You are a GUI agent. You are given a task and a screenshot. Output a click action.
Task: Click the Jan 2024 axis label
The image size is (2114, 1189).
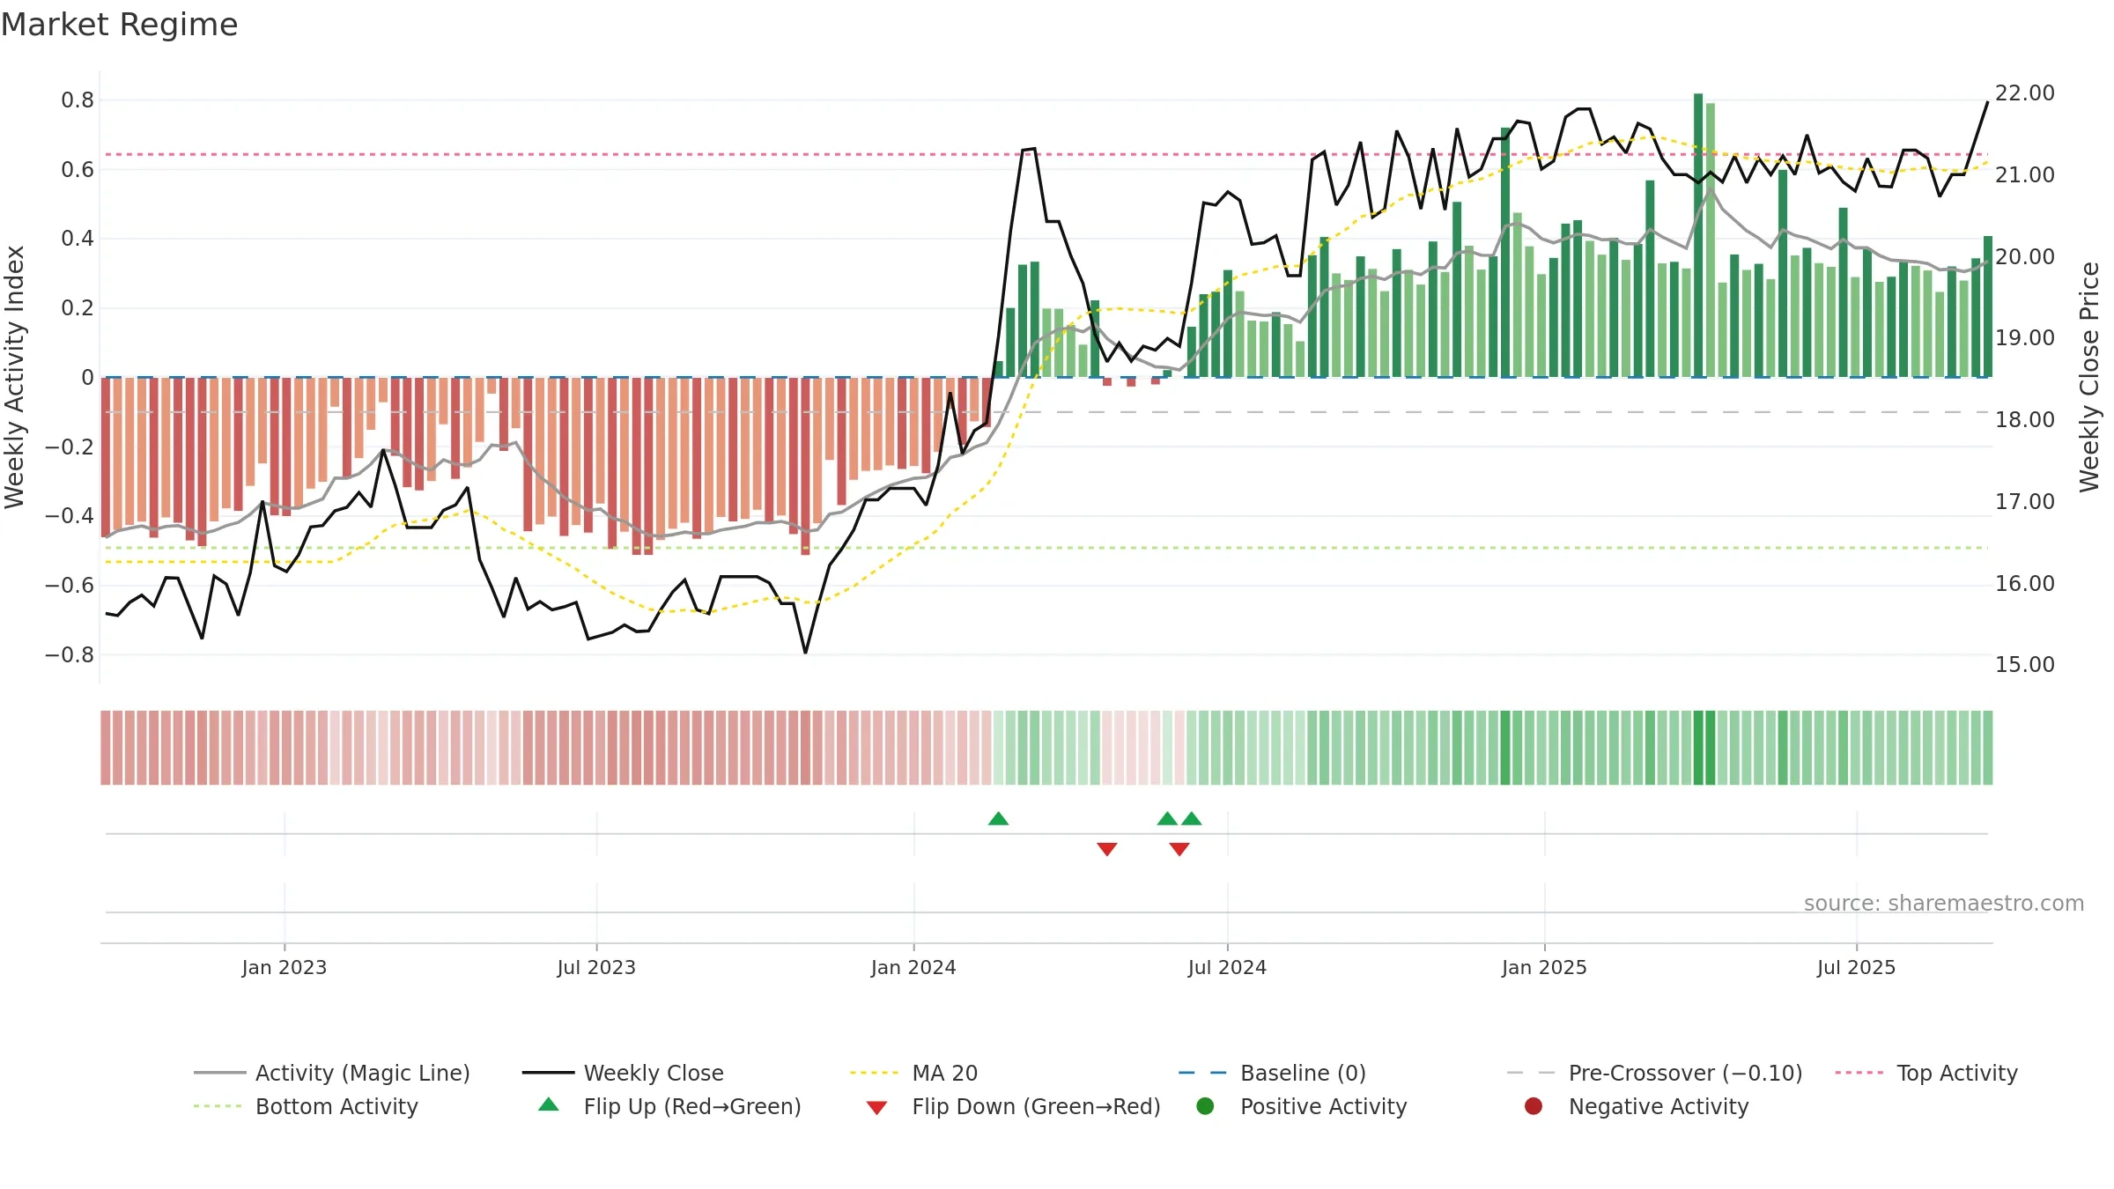(913, 967)
